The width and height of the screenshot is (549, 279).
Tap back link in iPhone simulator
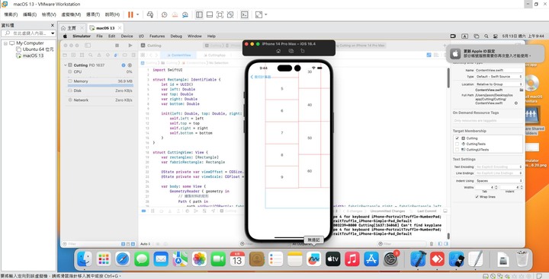click(x=261, y=77)
